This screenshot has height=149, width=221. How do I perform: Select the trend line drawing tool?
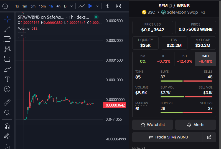coord(7,29)
